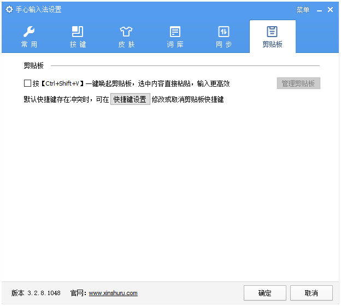The image size is (341, 306).
Task: Click the 取消 cancel button
Action: pos(311,293)
